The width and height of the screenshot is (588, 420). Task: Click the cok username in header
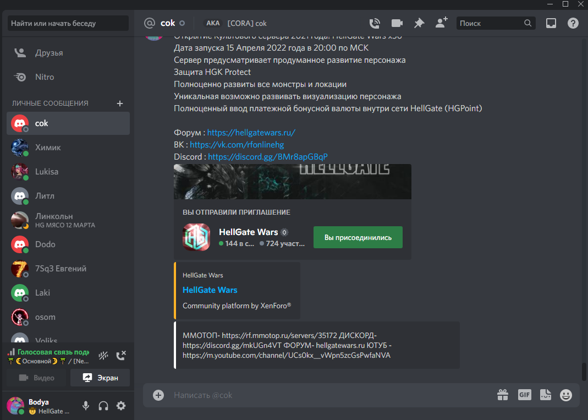click(168, 23)
